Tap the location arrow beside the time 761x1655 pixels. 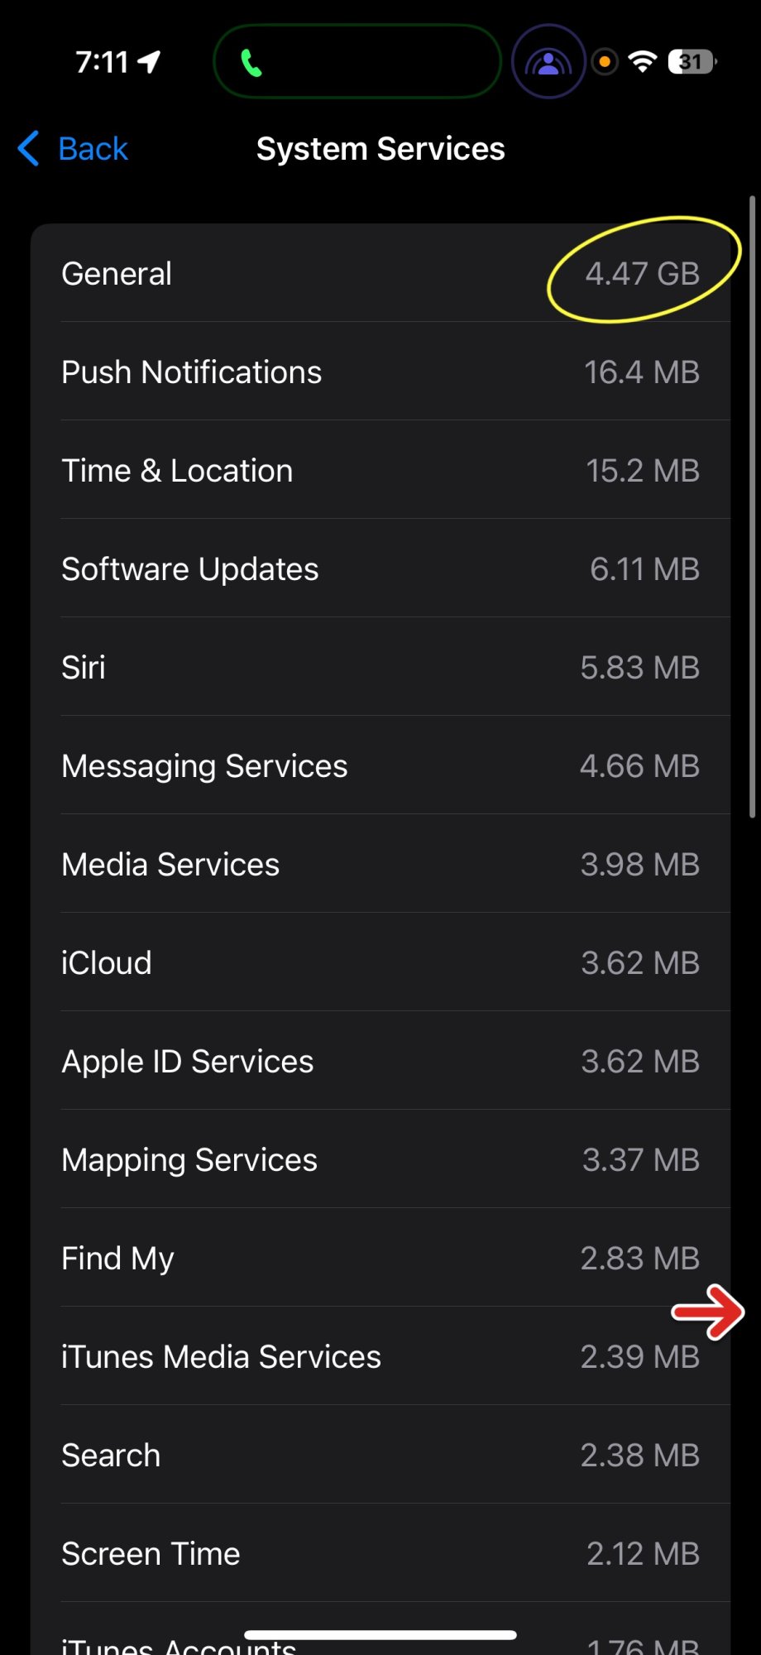tap(150, 62)
